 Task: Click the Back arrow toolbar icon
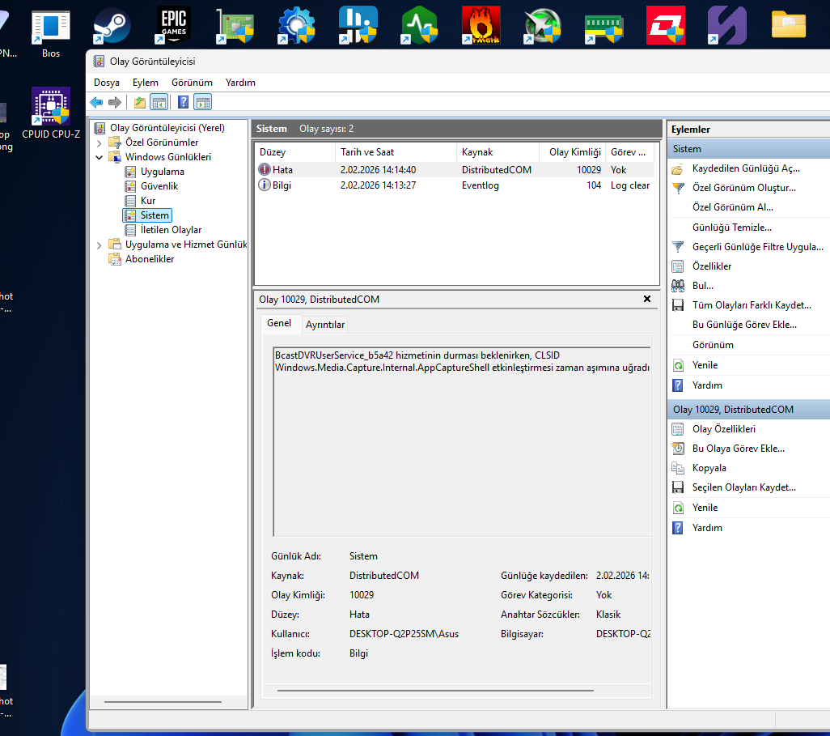(96, 102)
